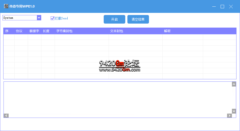
Task: Maximize the 传奇专用WPE1.0 window
Action: coord(222,6)
